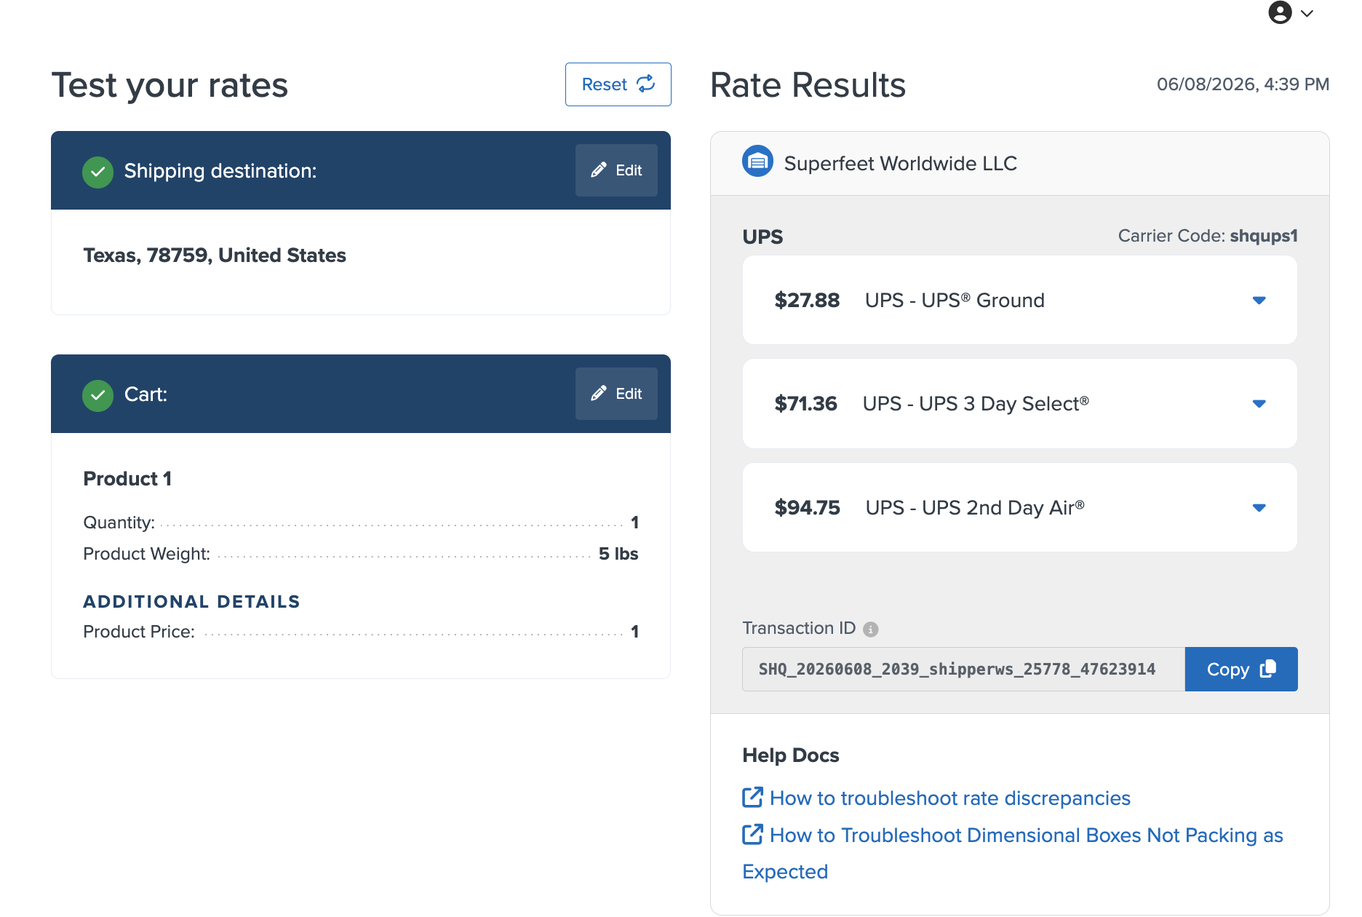Click the Help Docs heading
Image resolution: width=1362 pixels, height=917 pixels.
pos(791,755)
